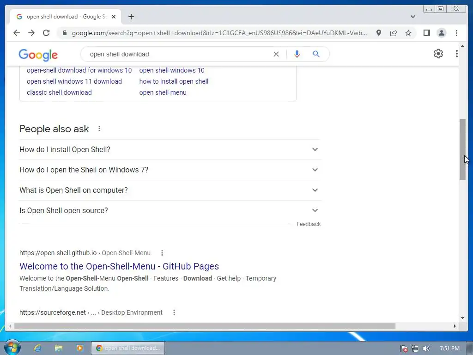Start voice search with microphone
Image resolution: width=473 pixels, height=355 pixels.
(297, 54)
